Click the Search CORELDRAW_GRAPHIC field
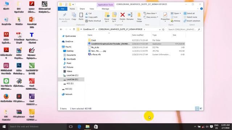Viewport: 232px width, 130px height. point(182,30)
